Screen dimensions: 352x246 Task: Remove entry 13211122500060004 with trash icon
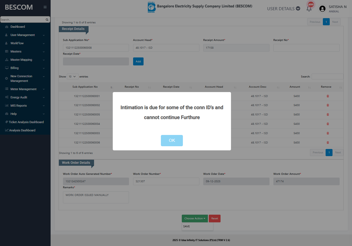(328, 124)
